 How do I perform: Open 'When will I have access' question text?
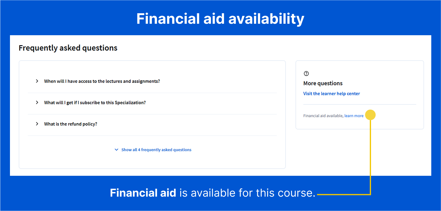coord(102,81)
